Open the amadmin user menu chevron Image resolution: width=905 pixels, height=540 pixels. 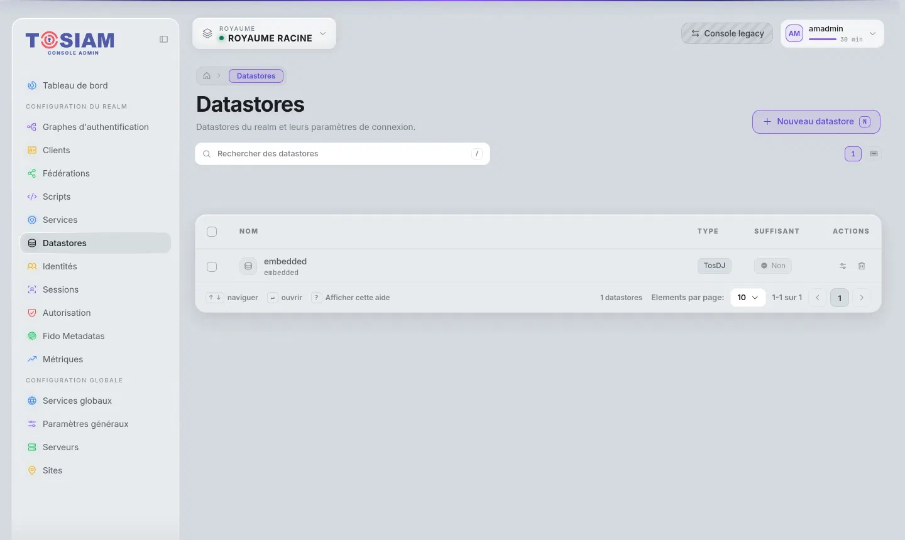coord(872,34)
